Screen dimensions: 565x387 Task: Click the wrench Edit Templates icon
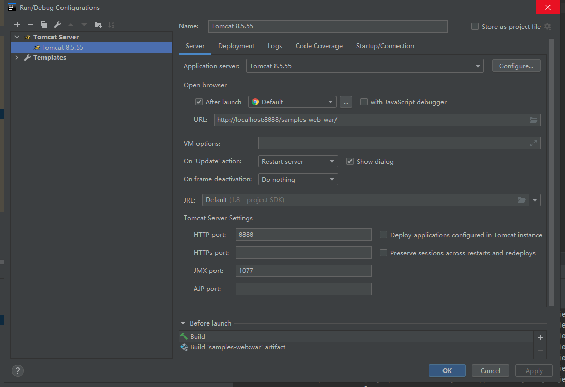point(57,25)
